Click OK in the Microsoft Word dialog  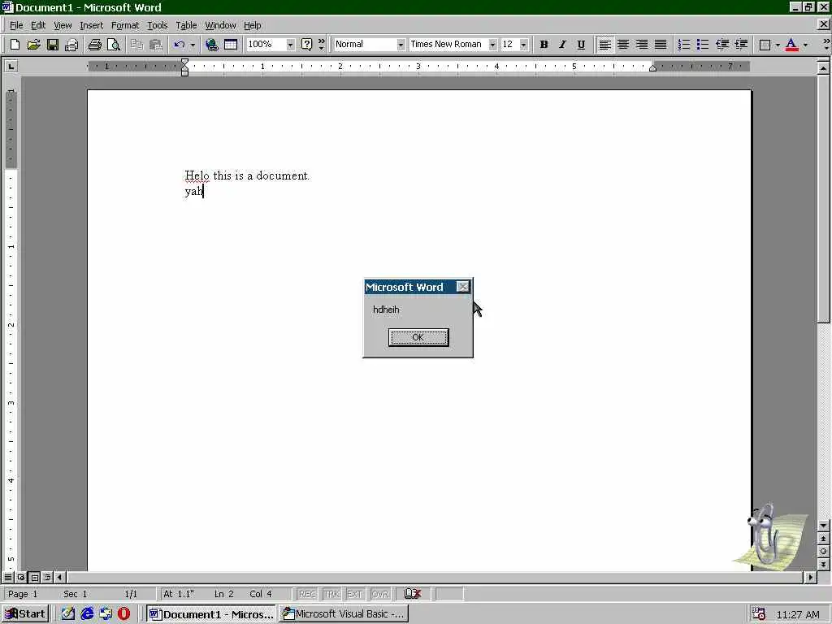tap(418, 337)
